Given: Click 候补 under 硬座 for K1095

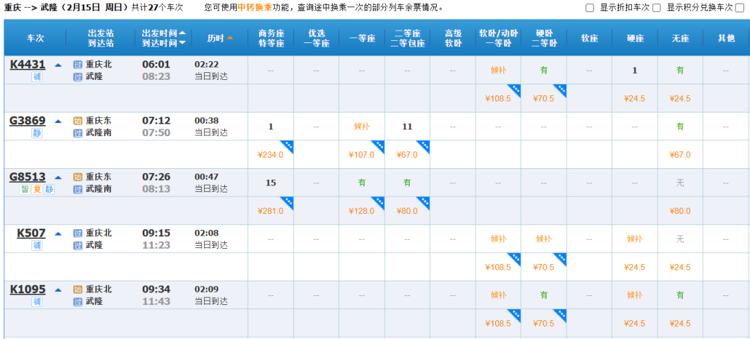Looking at the screenshot, I should (x=635, y=295).
